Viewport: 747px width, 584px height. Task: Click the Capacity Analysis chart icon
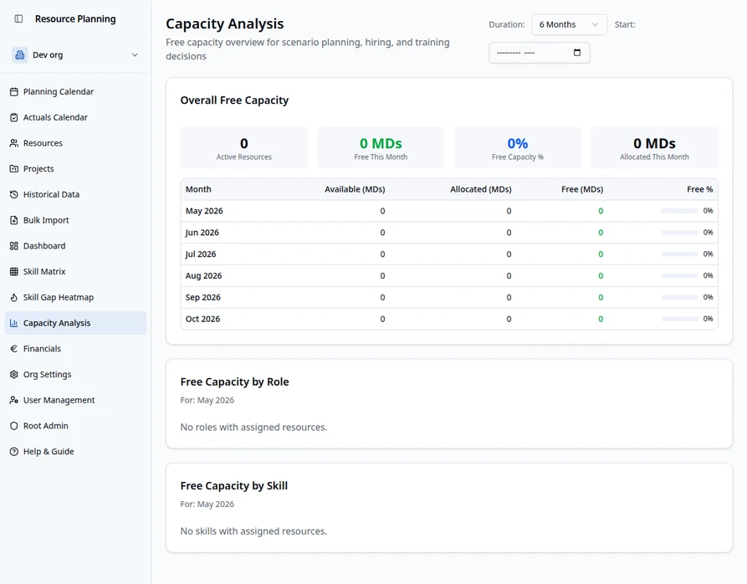14,323
